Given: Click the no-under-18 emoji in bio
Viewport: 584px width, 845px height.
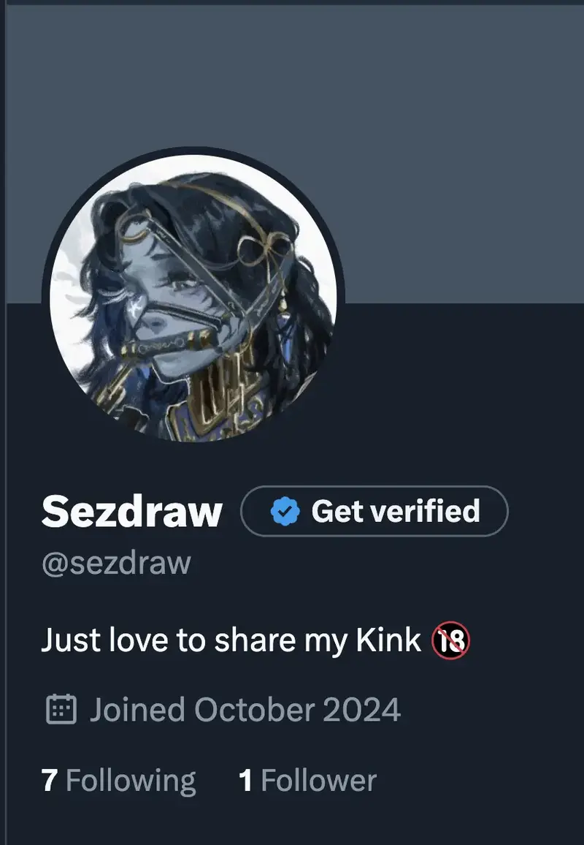Looking at the screenshot, I should pyautogui.click(x=450, y=641).
